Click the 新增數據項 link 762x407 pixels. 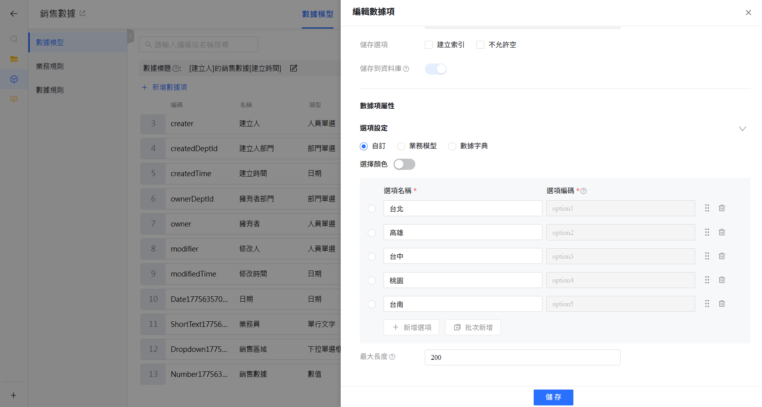point(164,87)
